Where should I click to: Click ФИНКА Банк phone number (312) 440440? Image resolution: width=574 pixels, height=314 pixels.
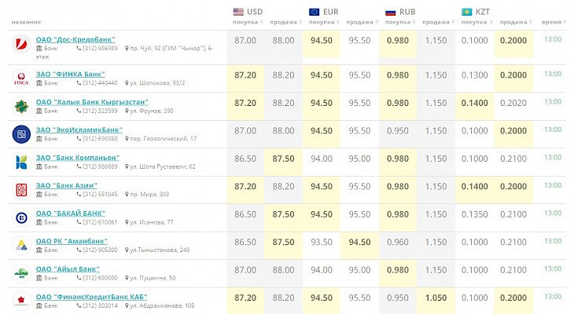100,82
